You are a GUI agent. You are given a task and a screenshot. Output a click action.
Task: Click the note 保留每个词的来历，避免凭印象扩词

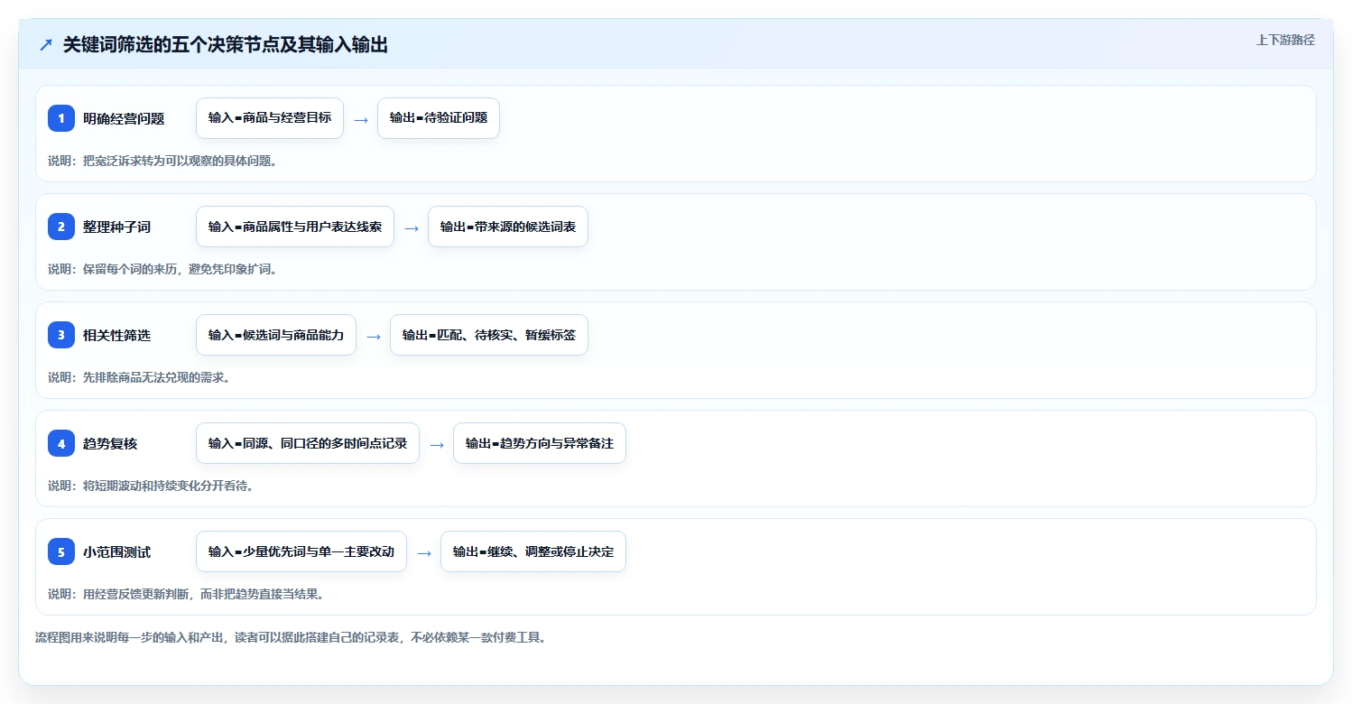(x=162, y=269)
